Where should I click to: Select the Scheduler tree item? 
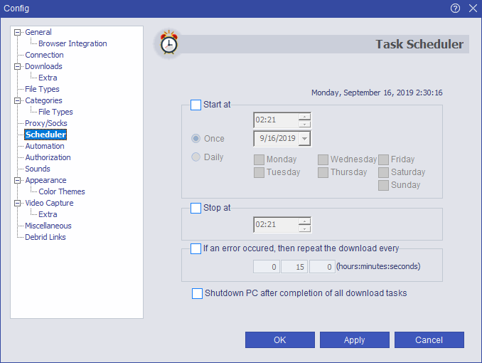45,135
